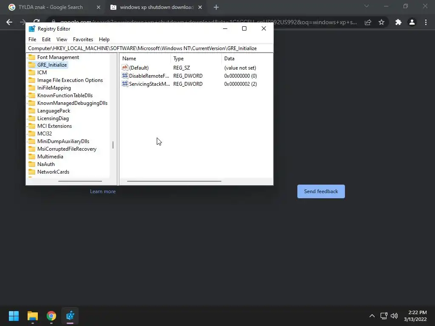Click the key tree vertical scrollbar thumb
The width and height of the screenshot is (435, 326).
click(113, 145)
